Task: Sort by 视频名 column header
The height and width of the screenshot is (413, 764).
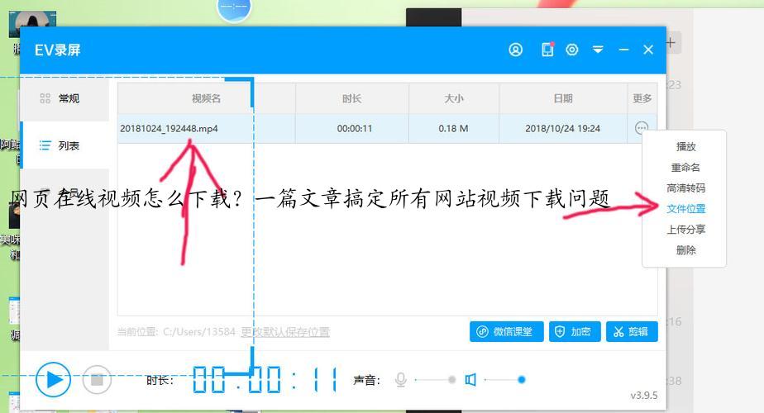Action: pyautogui.click(x=206, y=98)
